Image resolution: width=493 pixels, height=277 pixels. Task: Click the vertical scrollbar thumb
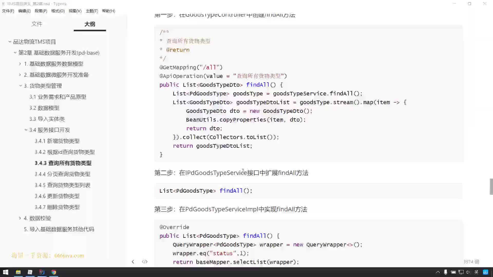pyautogui.click(x=491, y=186)
